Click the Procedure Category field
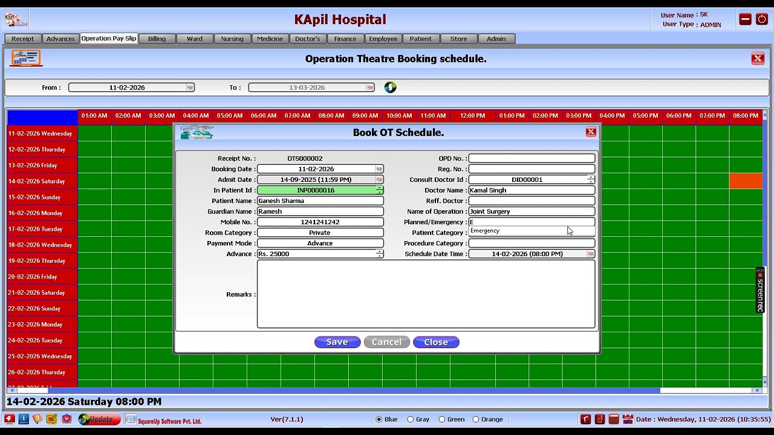Viewport: 774px width, 435px height. (x=532, y=243)
